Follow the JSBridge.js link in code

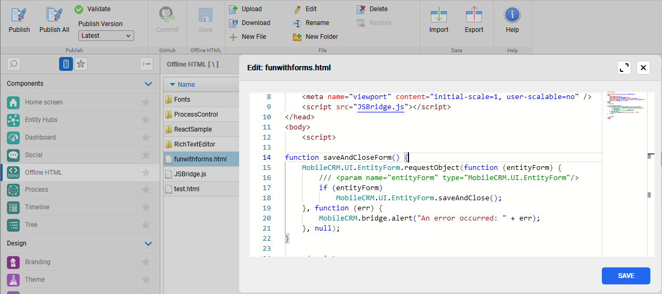click(x=381, y=107)
